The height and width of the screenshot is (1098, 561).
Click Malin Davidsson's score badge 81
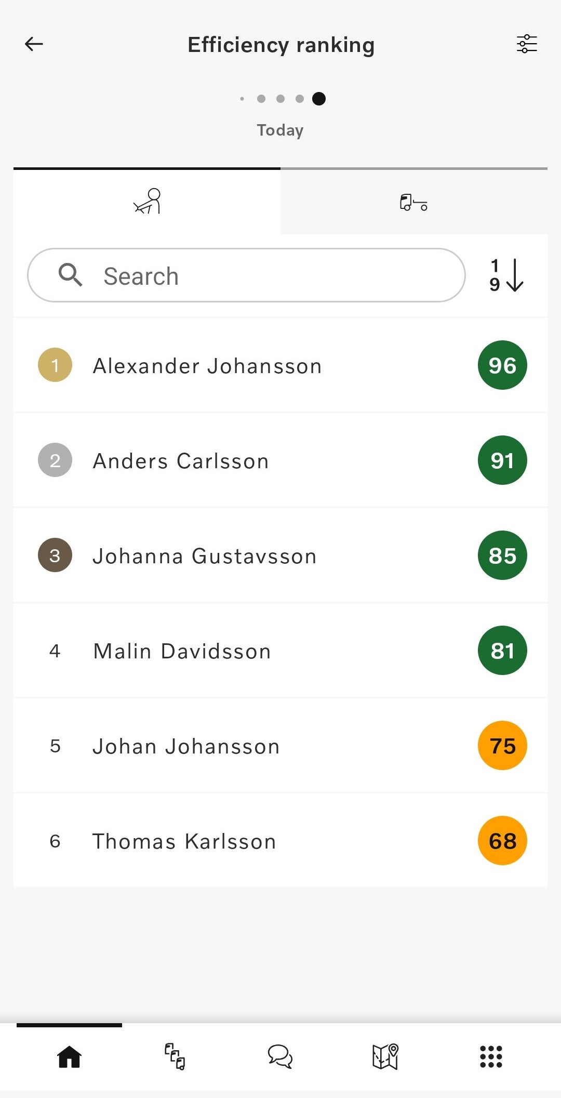point(502,651)
